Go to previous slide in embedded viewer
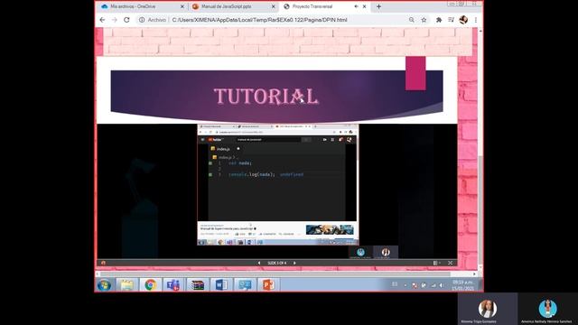This screenshot has width=578, height=325. [259, 263]
